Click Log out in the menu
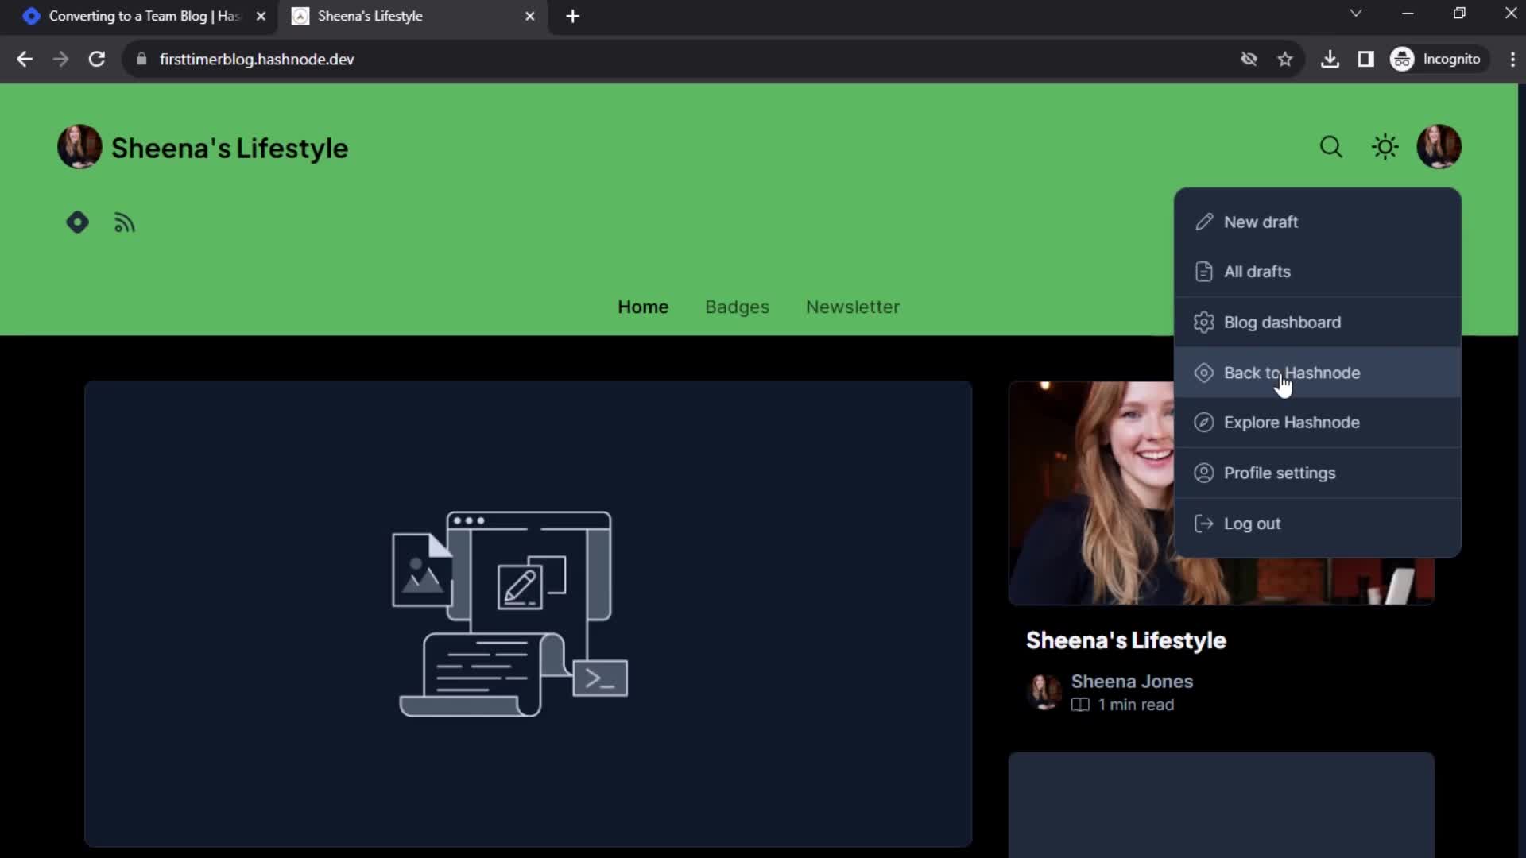 [x=1317, y=524]
